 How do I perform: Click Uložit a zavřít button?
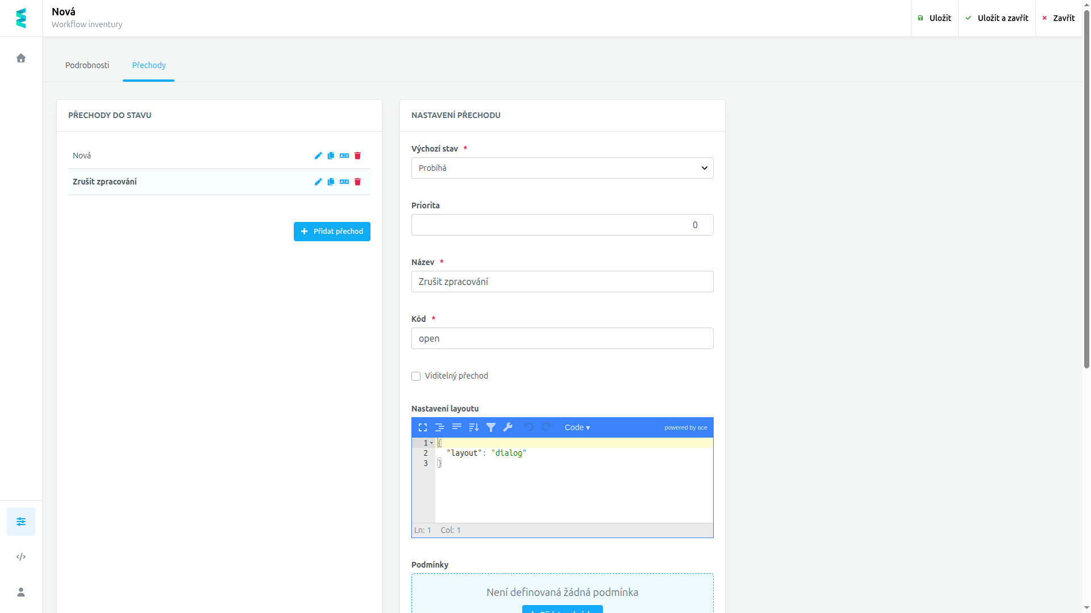(x=997, y=18)
